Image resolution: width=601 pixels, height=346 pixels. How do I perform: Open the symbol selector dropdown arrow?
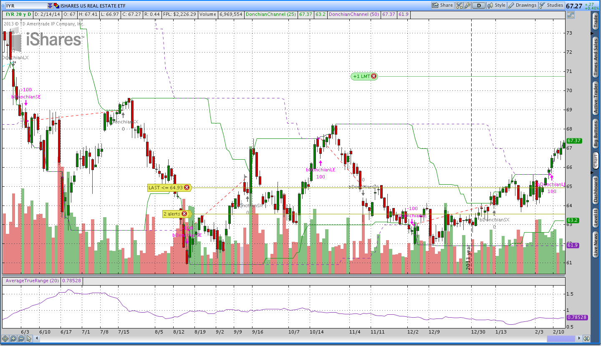click(x=50, y=5)
